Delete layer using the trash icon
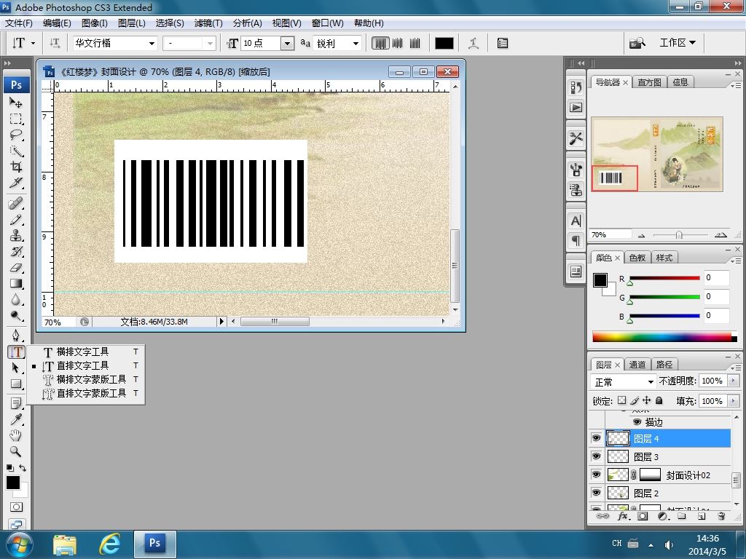 [721, 516]
